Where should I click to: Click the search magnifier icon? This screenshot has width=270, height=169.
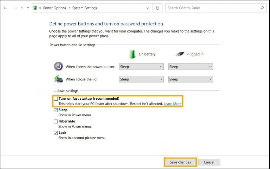(262, 8)
